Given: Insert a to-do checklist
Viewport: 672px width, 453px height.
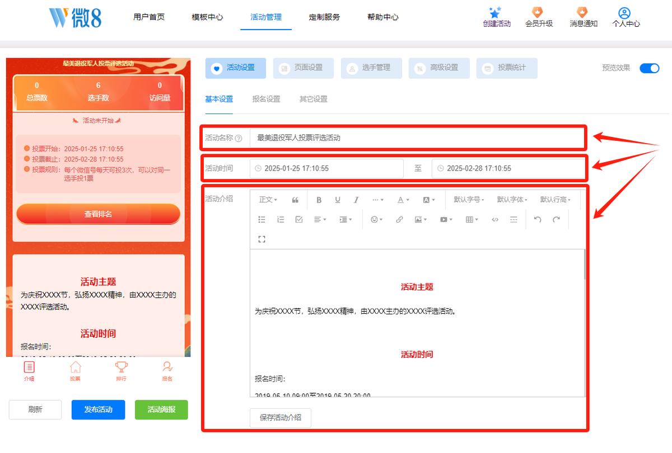Looking at the screenshot, I should pyautogui.click(x=299, y=220).
